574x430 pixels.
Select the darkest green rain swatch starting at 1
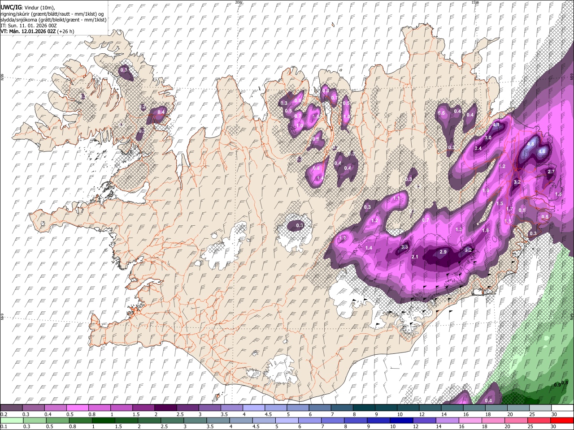[103, 420]
